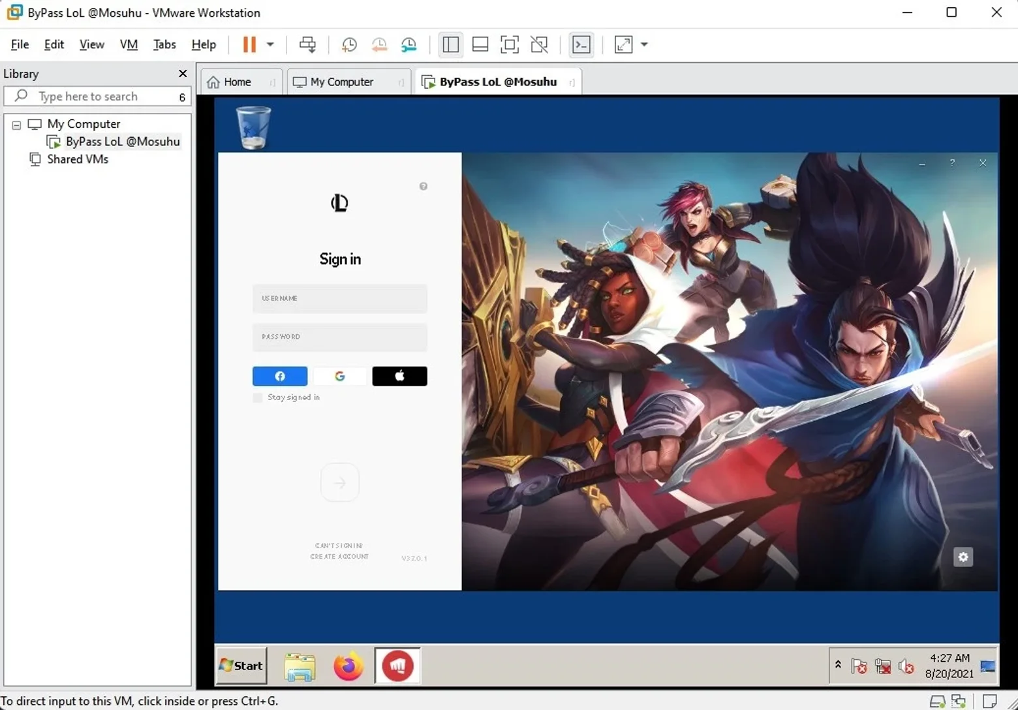This screenshot has width=1018, height=710.
Task: Open File Explorer from the guest taskbar
Action: 300,666
